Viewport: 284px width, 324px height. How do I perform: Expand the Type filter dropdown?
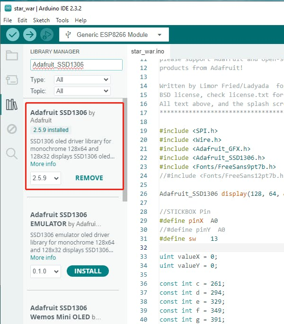coord(82,79)
